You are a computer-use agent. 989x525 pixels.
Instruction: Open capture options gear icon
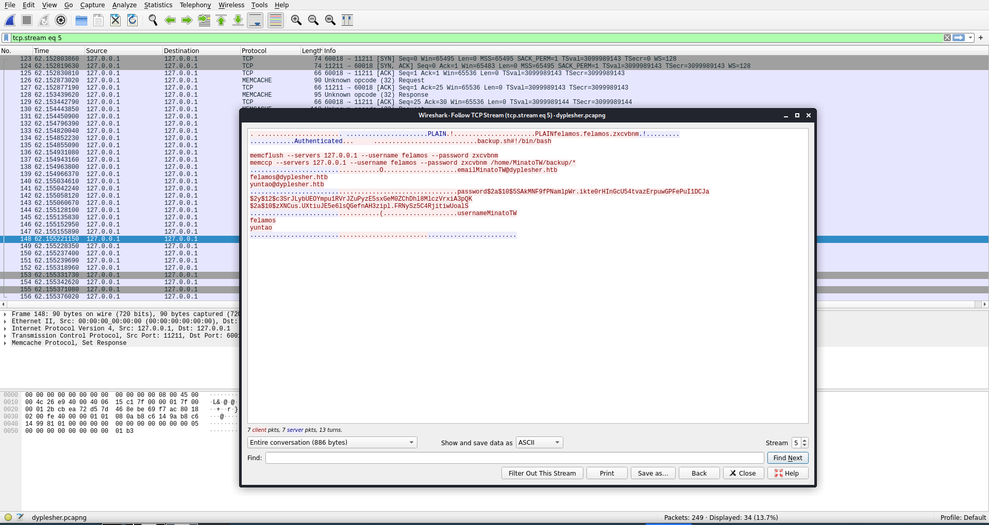click(x=61, y=20)
